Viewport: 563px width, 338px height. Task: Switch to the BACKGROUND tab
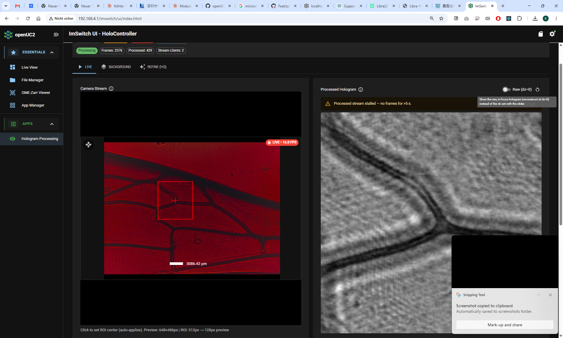[116, 67]
